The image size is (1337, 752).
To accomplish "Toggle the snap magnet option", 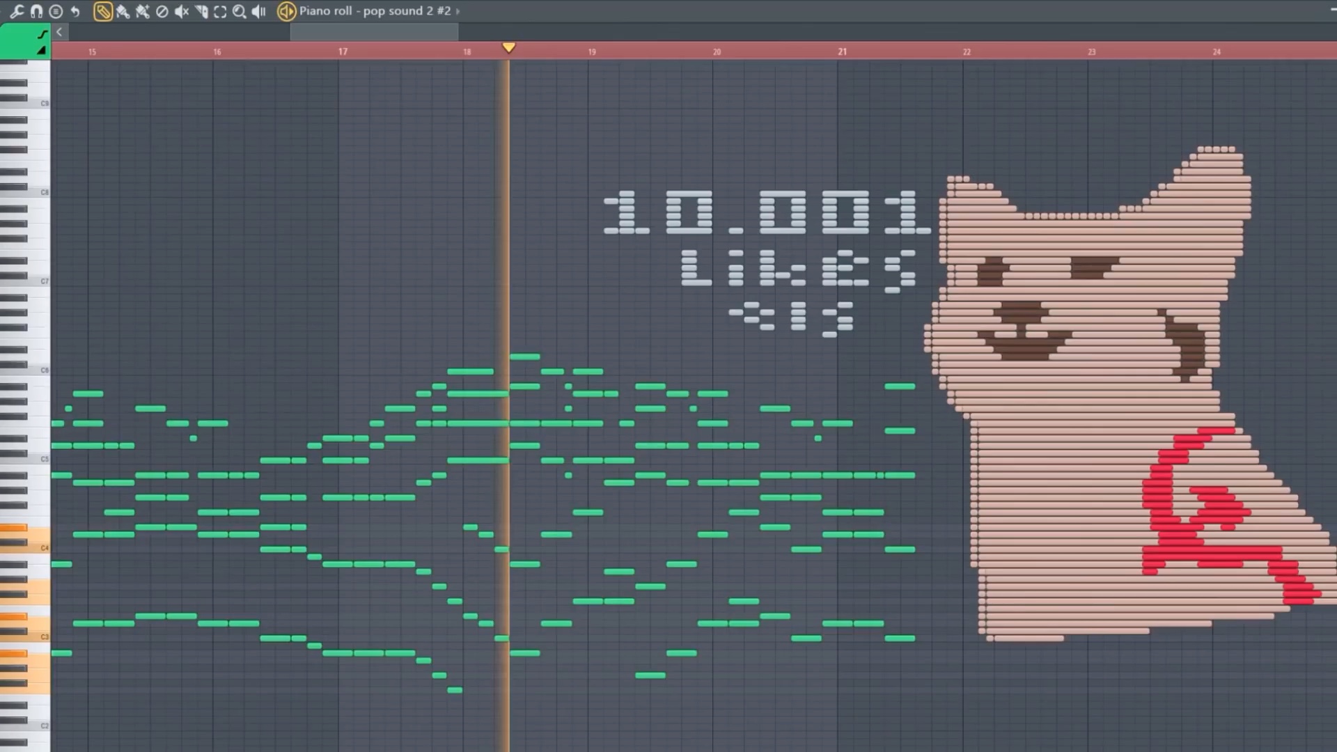I will pos(36,11).
